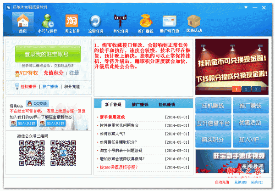
Task: Click the red announcement text
Action: (143, 56)
